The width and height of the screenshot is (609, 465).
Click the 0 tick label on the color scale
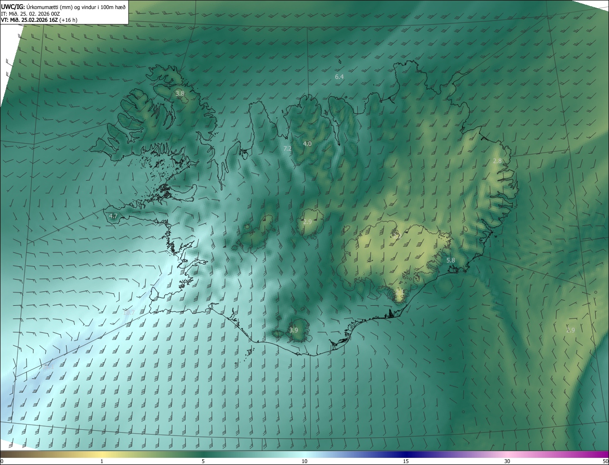[1, 461]
